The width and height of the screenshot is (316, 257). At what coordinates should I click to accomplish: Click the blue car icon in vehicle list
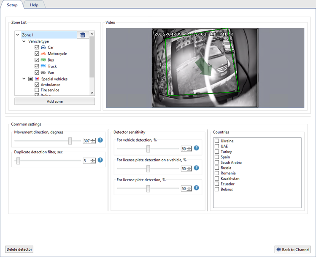43,48
